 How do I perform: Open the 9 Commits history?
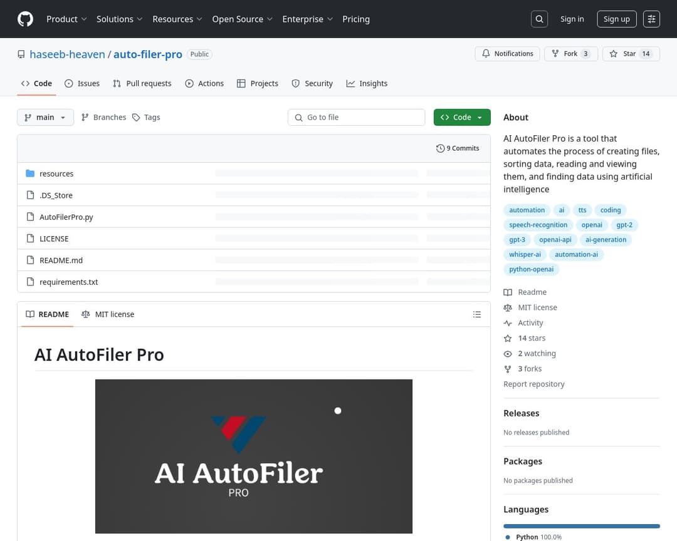click(458, 148)
